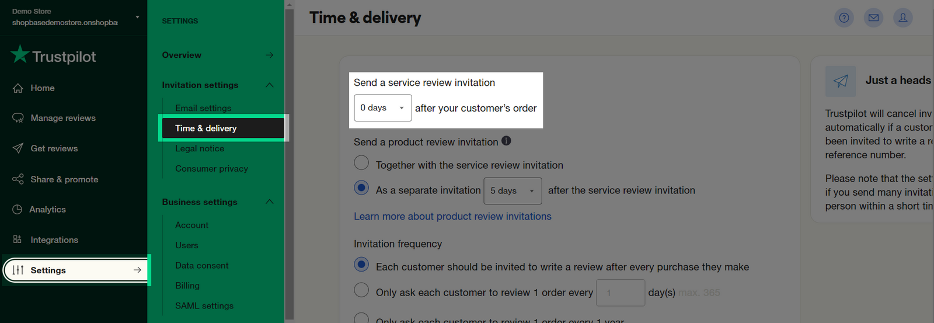Open Email settings menu item
This screenshot has width=934, height=323.
coord(203,108)
